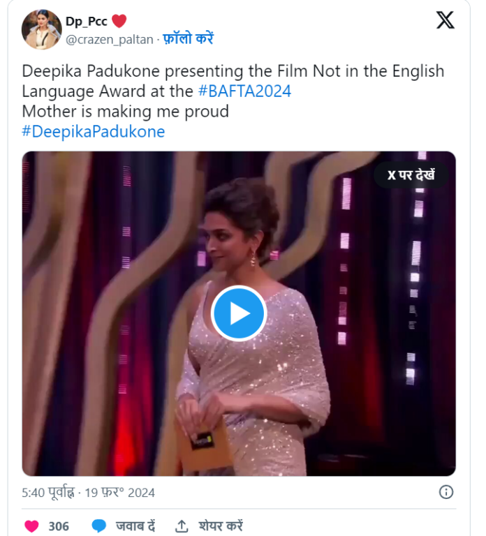Click the 306 likes count

pyautogui.click(x=59, y=526)
